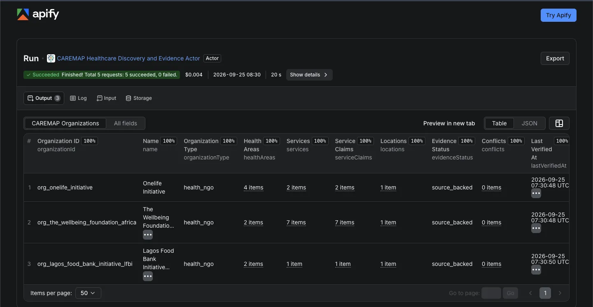
Task: Open 1 item Locations for Lagos Food Bank
Action: coord(388,264)
